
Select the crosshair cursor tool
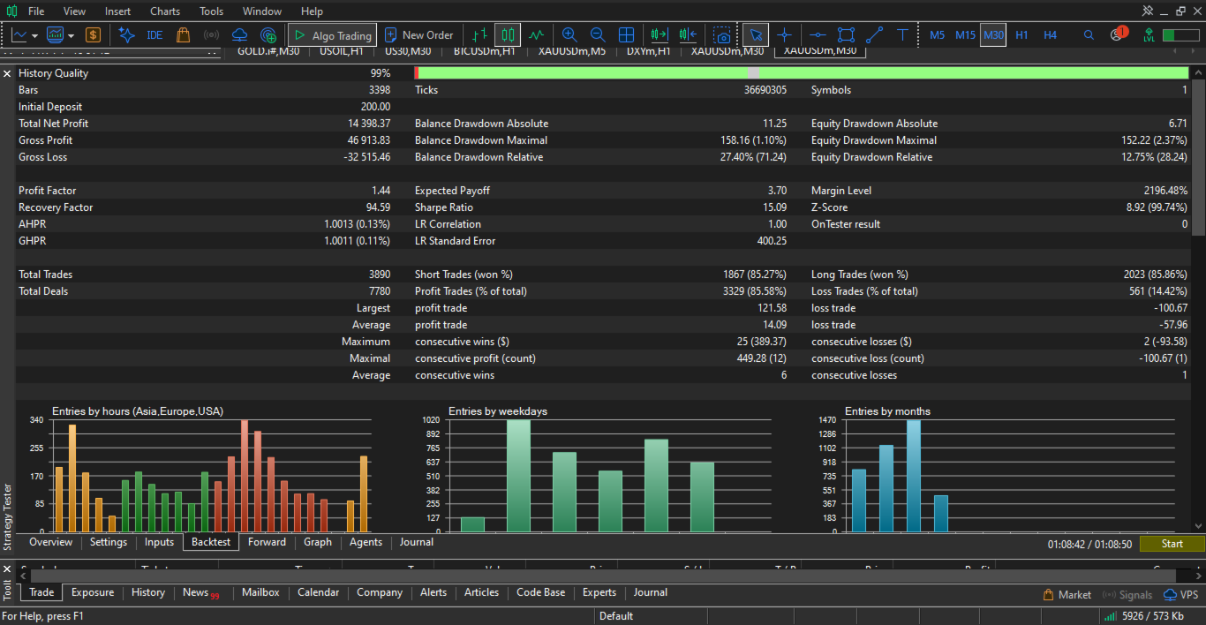pyautogui.click(x=784, y=35)
